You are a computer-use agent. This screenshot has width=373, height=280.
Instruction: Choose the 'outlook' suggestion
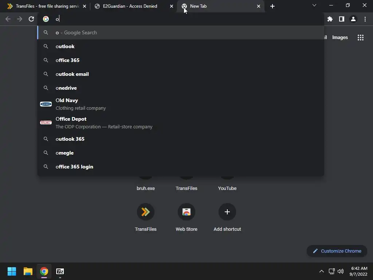tap(181, 46)
